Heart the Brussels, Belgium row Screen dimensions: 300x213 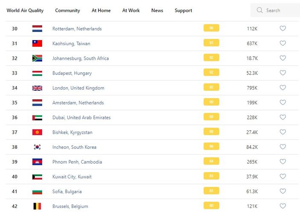pos(283,206)
